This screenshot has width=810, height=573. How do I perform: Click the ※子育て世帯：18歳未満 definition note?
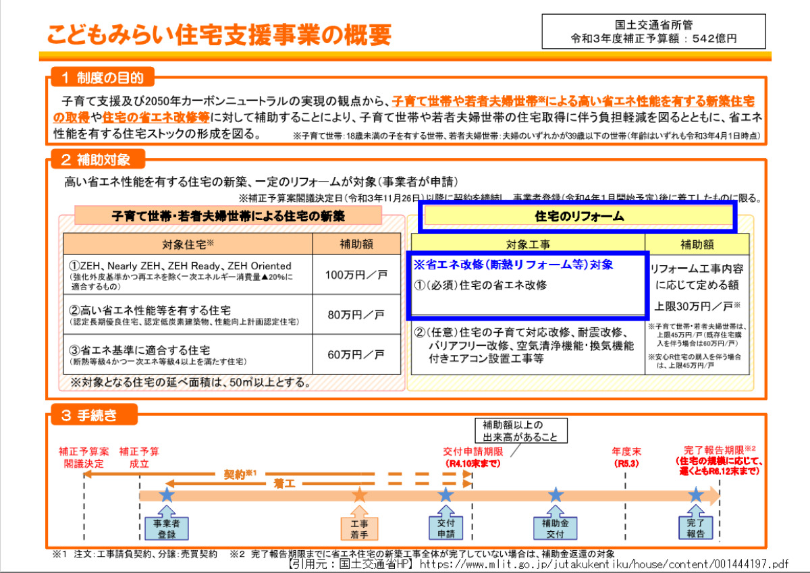click(526, 135)
